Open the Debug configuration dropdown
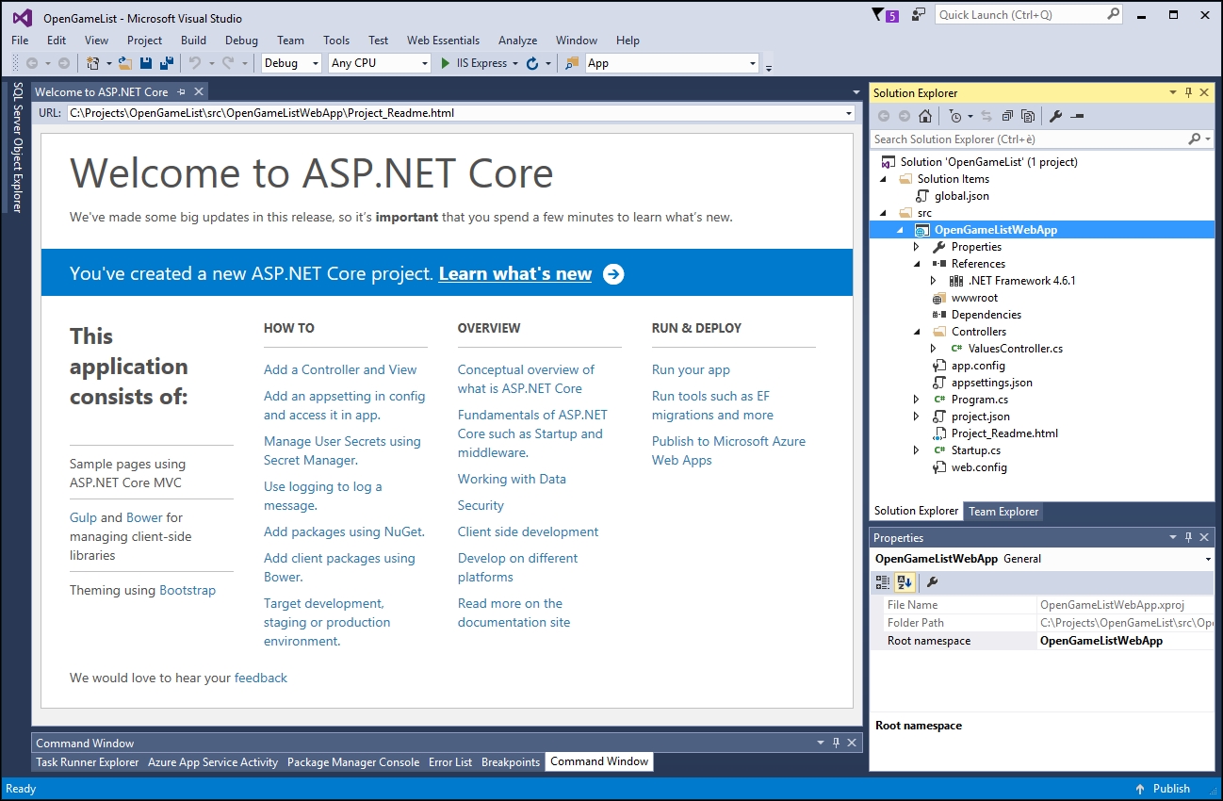 315,63
